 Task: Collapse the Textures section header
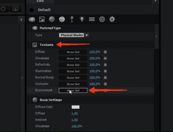coord(46,44)
